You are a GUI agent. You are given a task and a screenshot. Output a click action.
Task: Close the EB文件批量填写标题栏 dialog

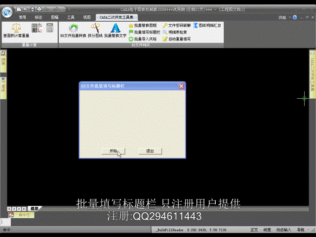coord(181,86)
